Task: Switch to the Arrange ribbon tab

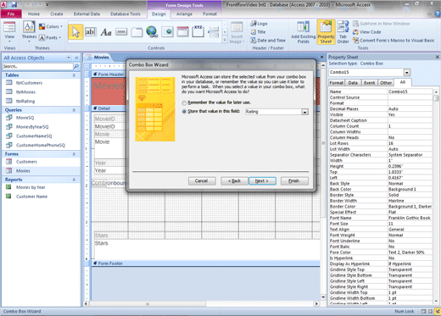Action: point(184,14)
